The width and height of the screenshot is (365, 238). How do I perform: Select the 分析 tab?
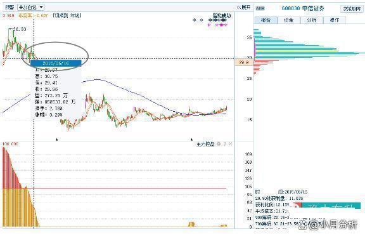(x=312, y=20)
